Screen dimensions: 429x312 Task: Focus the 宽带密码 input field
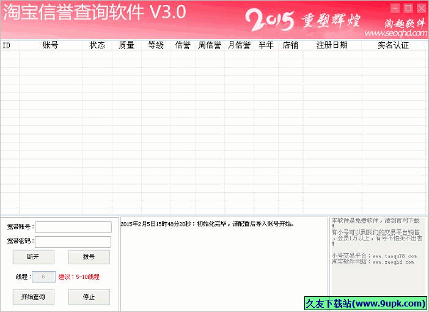73,242
